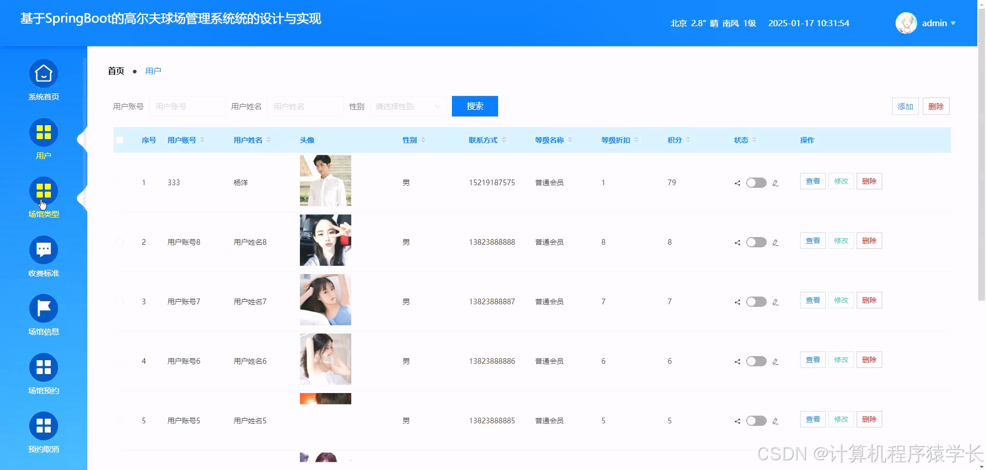This screenshot has height=470, width=986.
Task: Select the 用户 module icon in sidebar
Action: click(x=43, y=132)
